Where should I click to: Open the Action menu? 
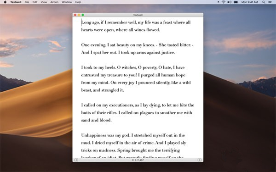pos(54,2)
